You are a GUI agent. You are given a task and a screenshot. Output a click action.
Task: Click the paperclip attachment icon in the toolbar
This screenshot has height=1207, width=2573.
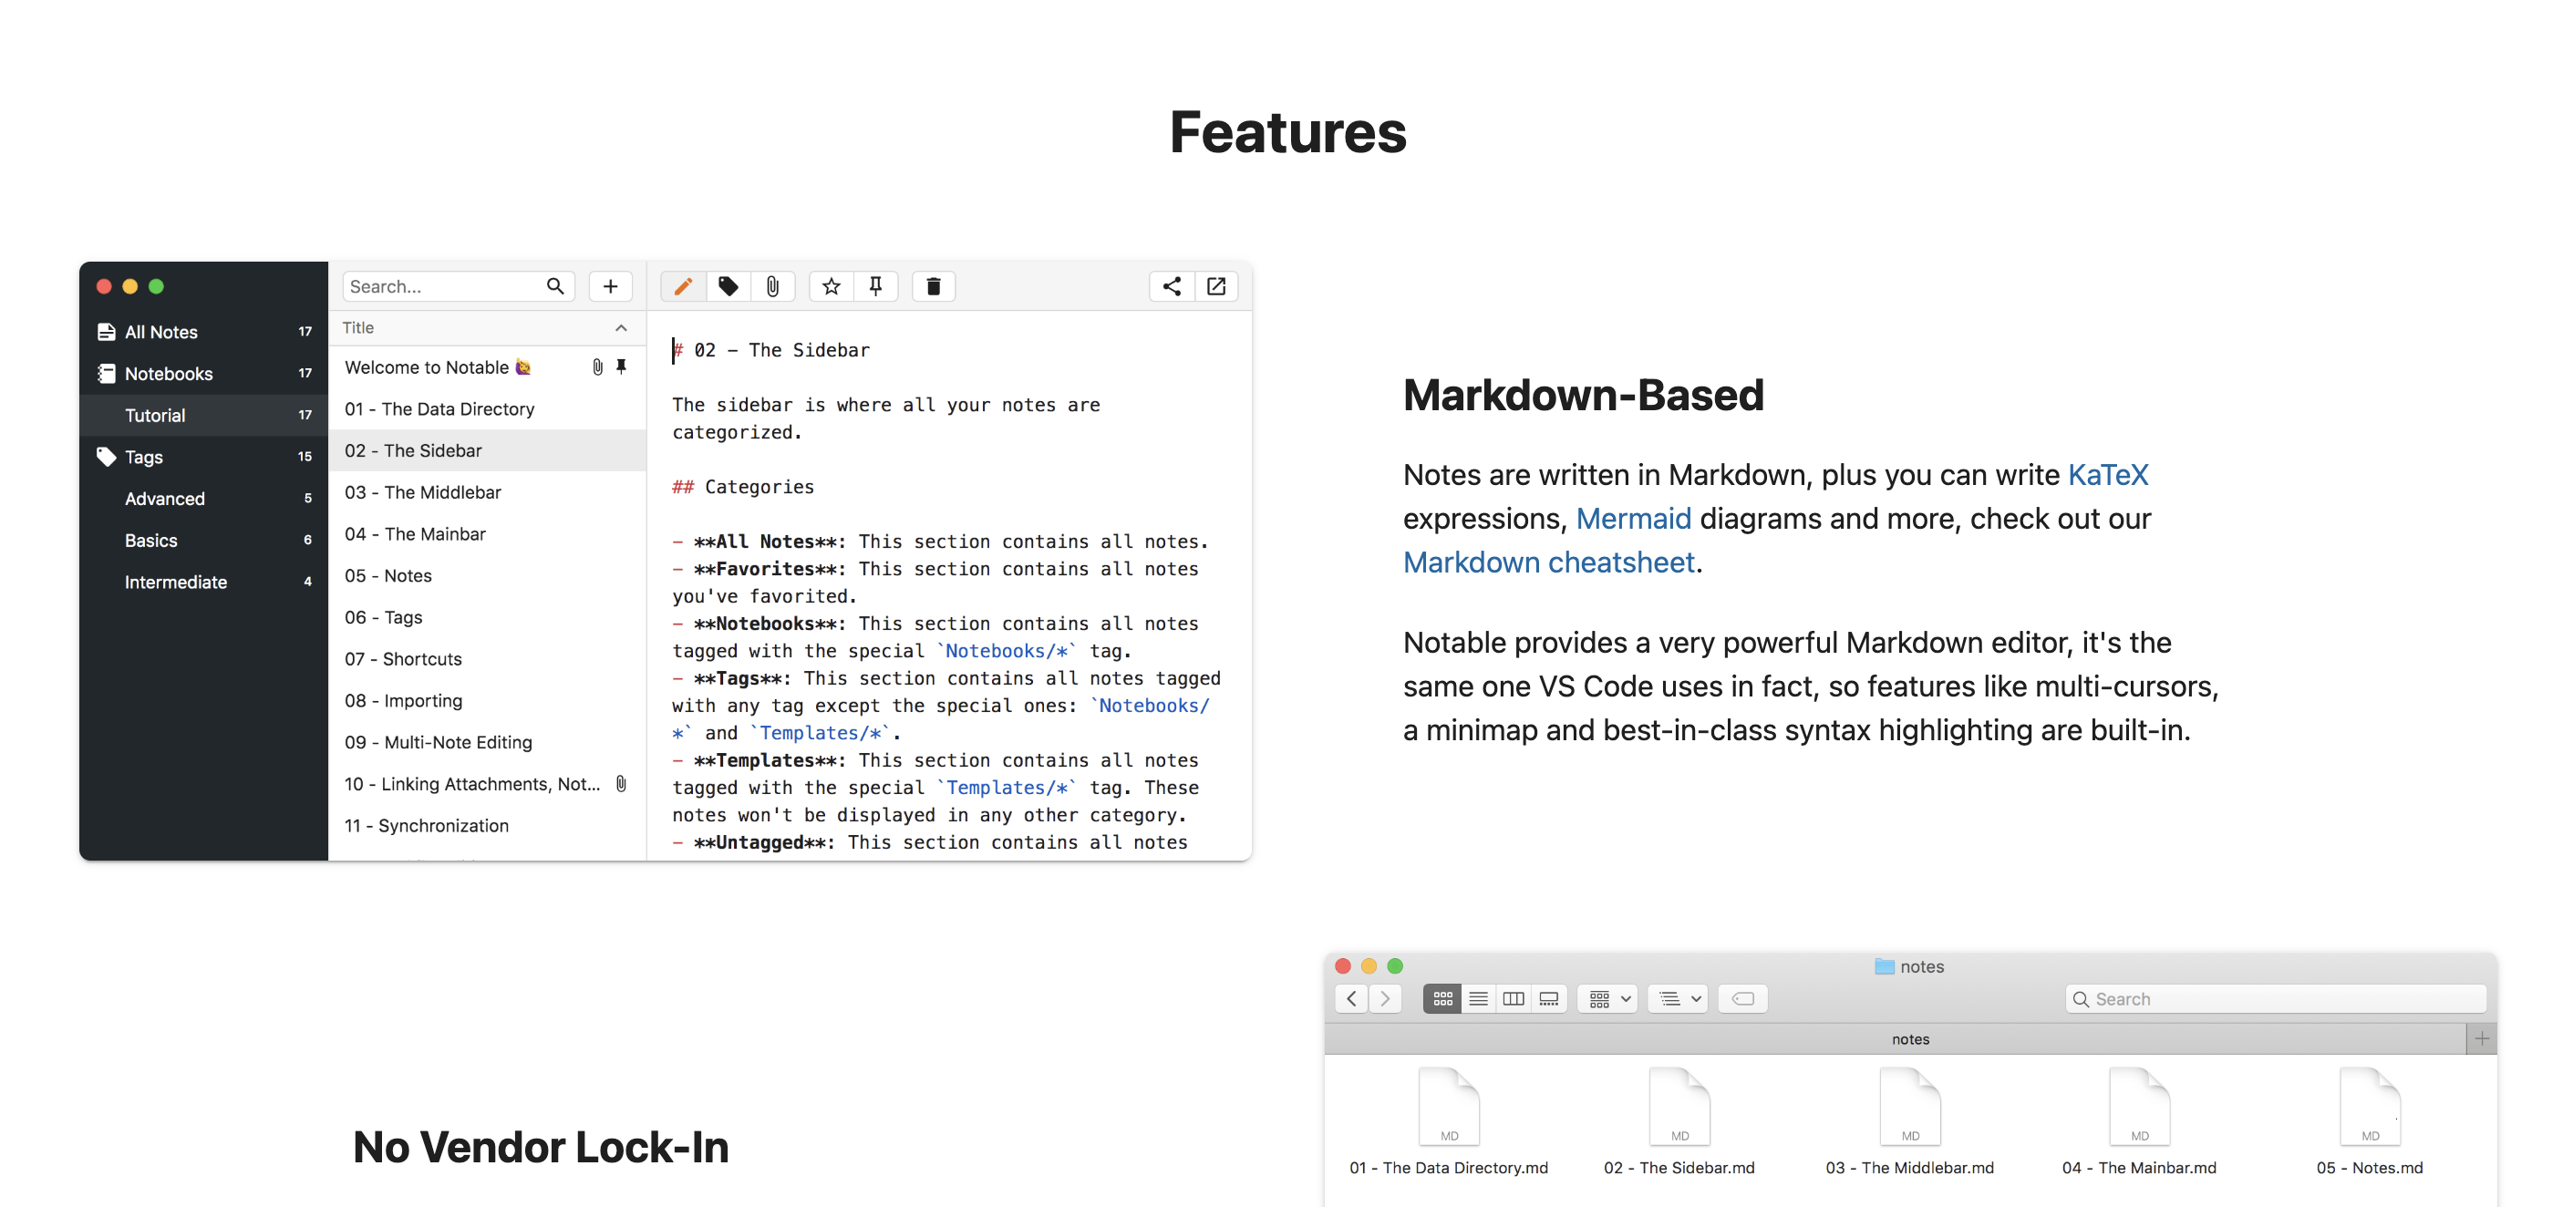773,286
